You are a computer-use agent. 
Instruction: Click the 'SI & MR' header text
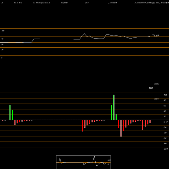(x=18, y=3)
